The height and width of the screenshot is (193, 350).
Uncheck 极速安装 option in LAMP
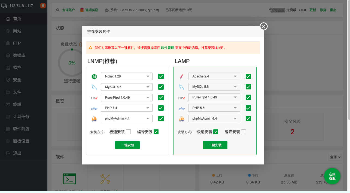point(216,132)
